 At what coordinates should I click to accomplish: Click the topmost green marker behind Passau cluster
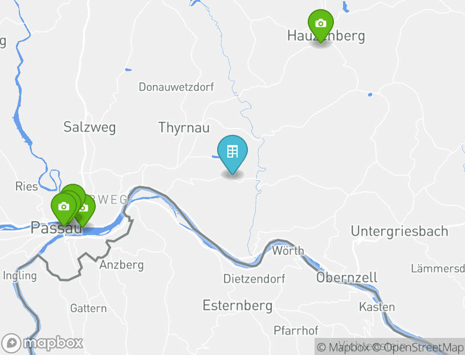click(x=75, y=189)
